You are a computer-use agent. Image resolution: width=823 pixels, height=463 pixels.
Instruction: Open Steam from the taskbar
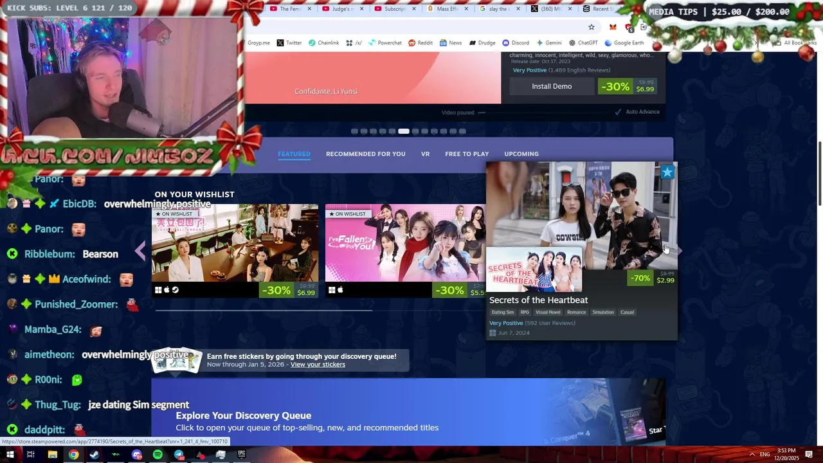pos(95,455)
